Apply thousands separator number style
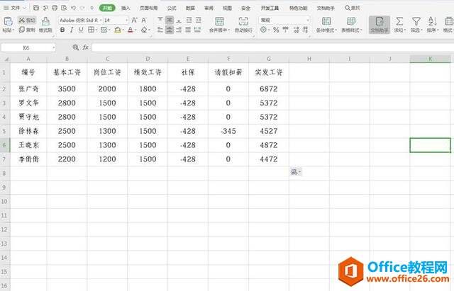The height and width of the screenshot is (291, 454). click(286, 30)
